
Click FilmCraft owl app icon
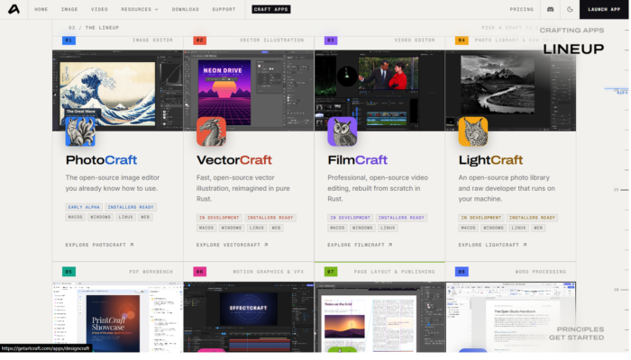pyautogui.click(x=342, y=131)
